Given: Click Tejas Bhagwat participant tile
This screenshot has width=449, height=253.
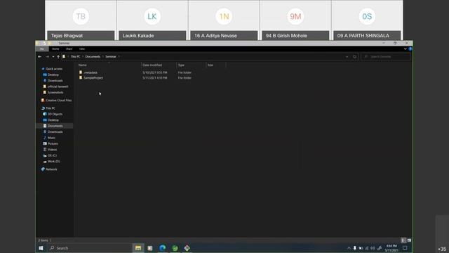Looking at the screenshot, I should [81, 20].
